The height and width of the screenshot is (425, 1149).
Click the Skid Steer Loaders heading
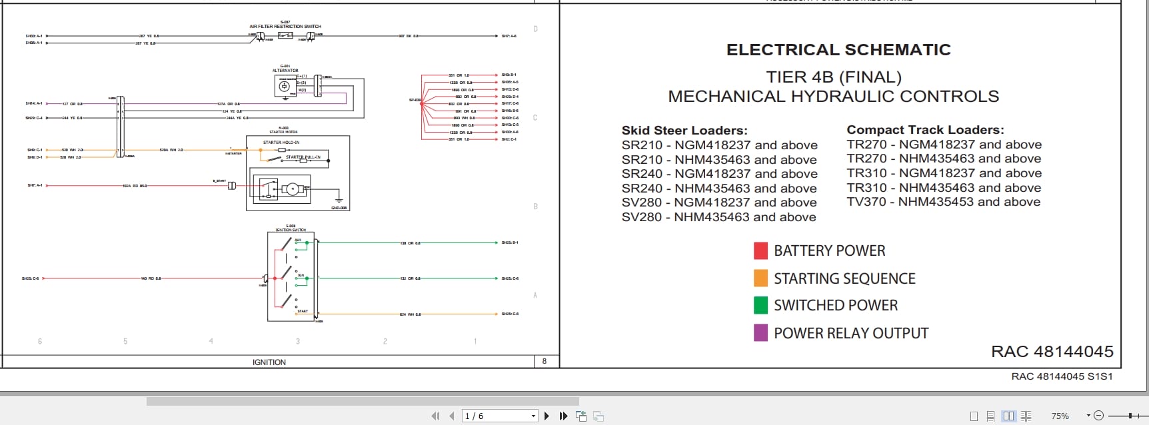[x=684, y=131]
